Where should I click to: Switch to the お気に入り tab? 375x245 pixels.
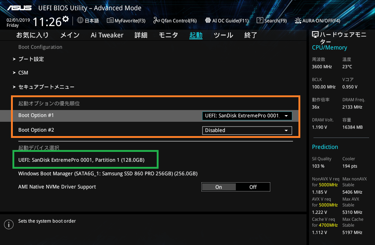tap(33, 35)
